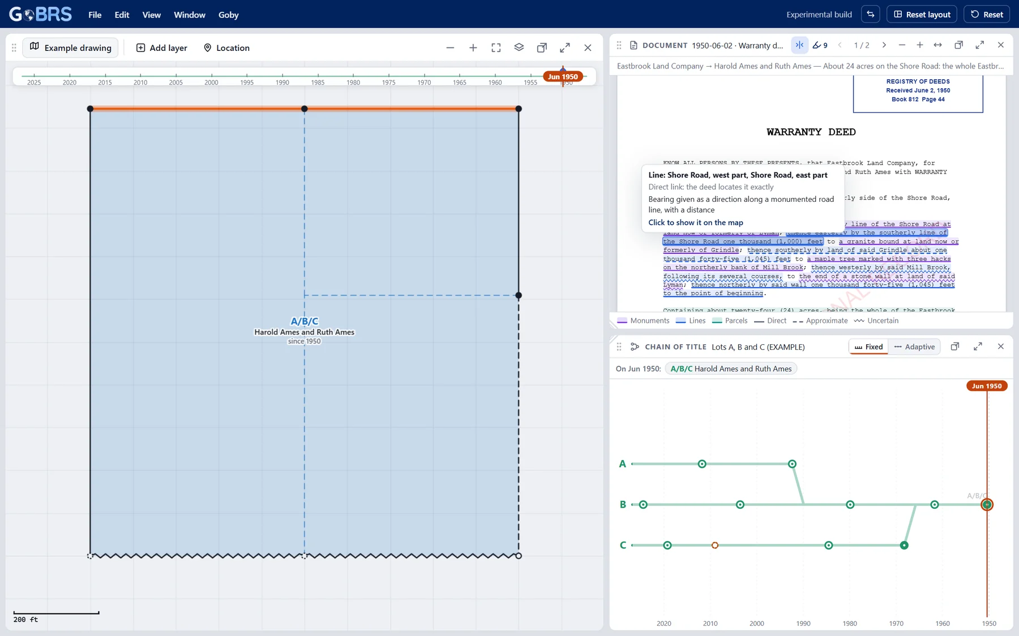
Task: Zoom in the map with the plus icon
Action: pyautogui.click(x=473, y=47)
